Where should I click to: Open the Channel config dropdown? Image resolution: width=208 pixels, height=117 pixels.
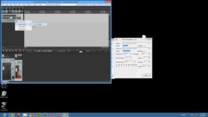[130, 62]
